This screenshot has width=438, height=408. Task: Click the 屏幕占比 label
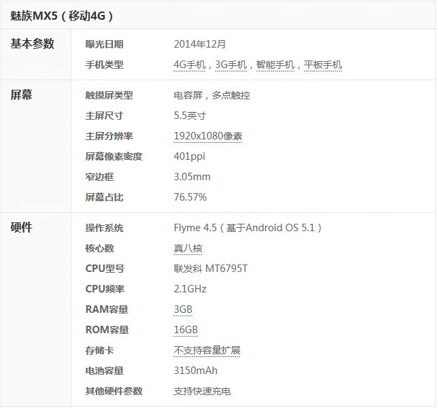pyautogui.click(x=104, y=197)
